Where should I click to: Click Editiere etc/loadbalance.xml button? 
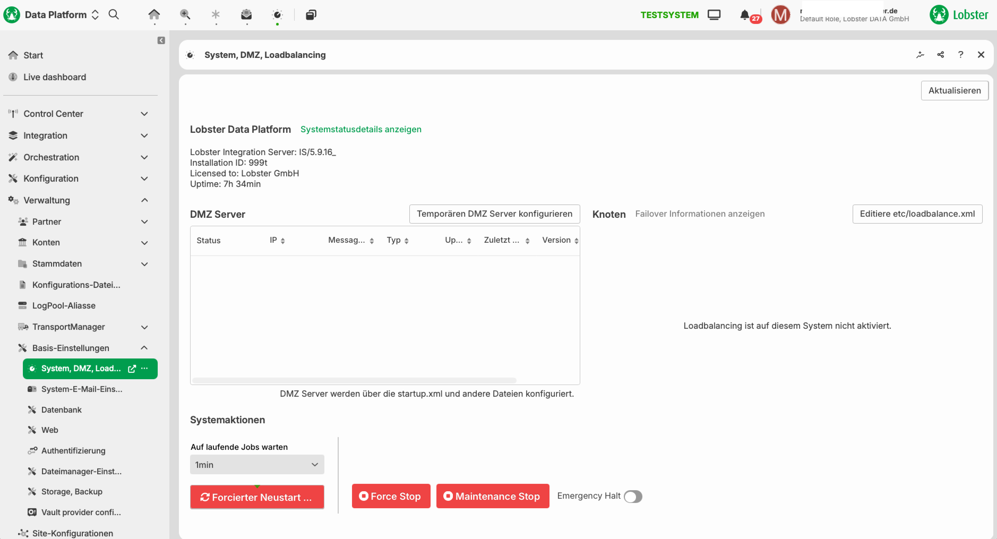[917, 214]
